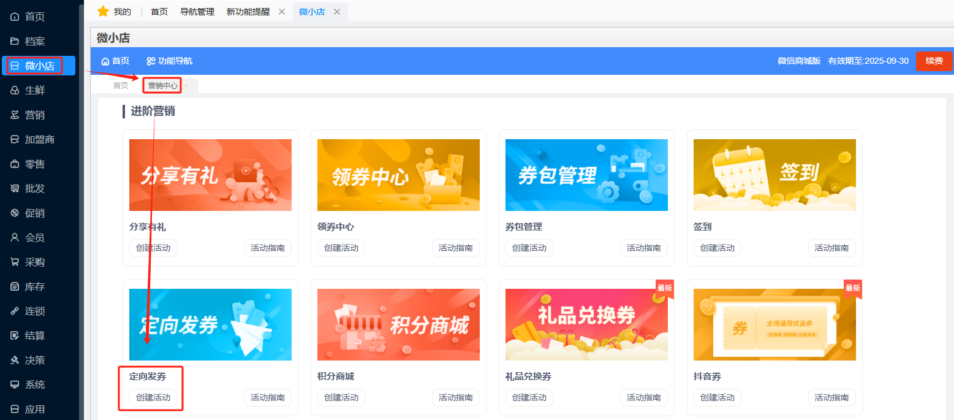Click the 会员 person icon in sidebar

pos(15,238)
